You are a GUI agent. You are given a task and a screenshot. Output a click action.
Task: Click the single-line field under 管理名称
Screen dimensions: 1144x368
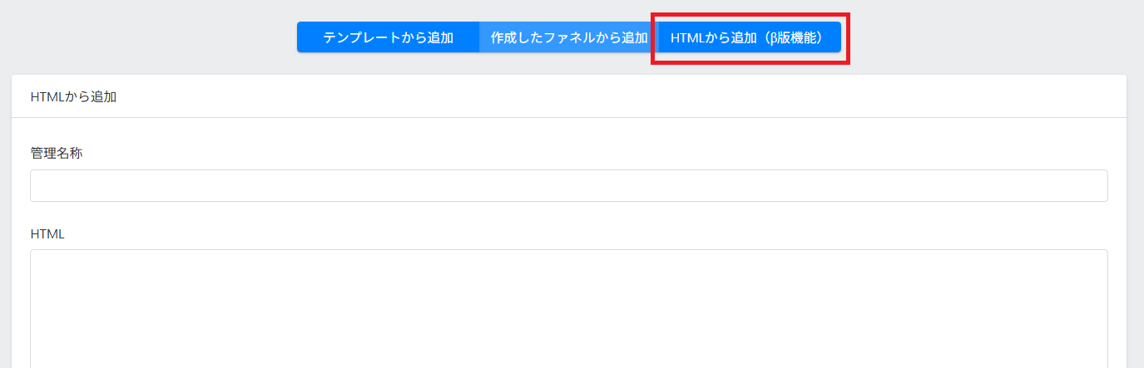[x=568, y=186]
